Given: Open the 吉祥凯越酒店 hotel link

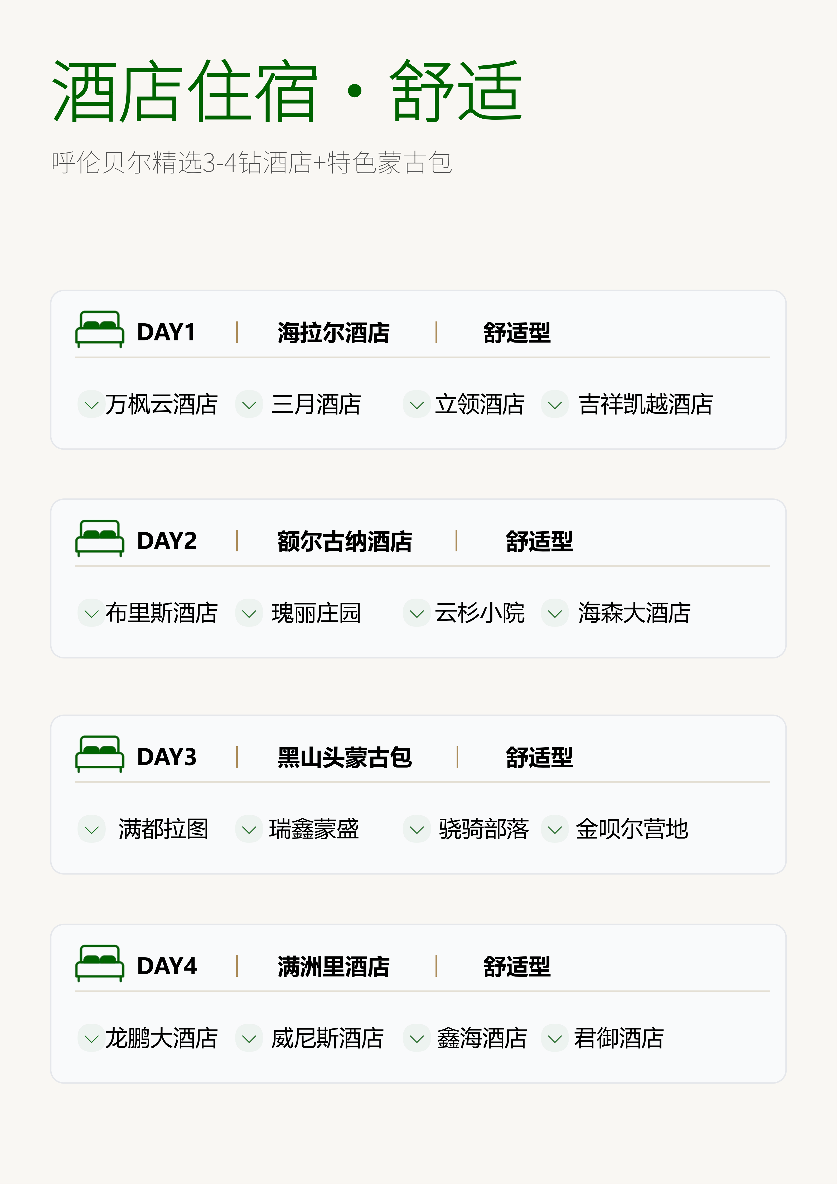Looking at the screenshot, I should point(645,404).
